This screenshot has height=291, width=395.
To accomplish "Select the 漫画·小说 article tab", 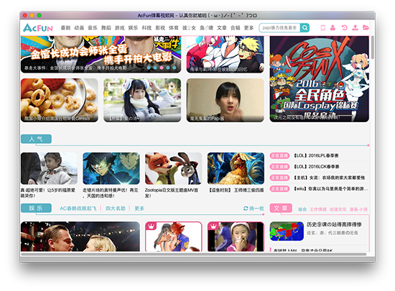I will (358, 209).
